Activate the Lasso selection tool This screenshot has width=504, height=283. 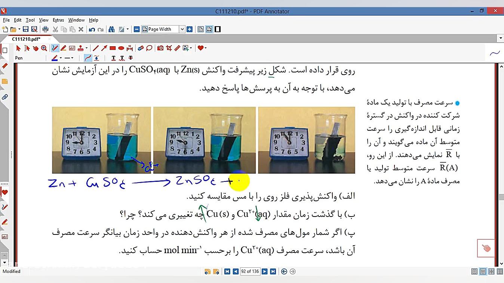tap(149, 48)
